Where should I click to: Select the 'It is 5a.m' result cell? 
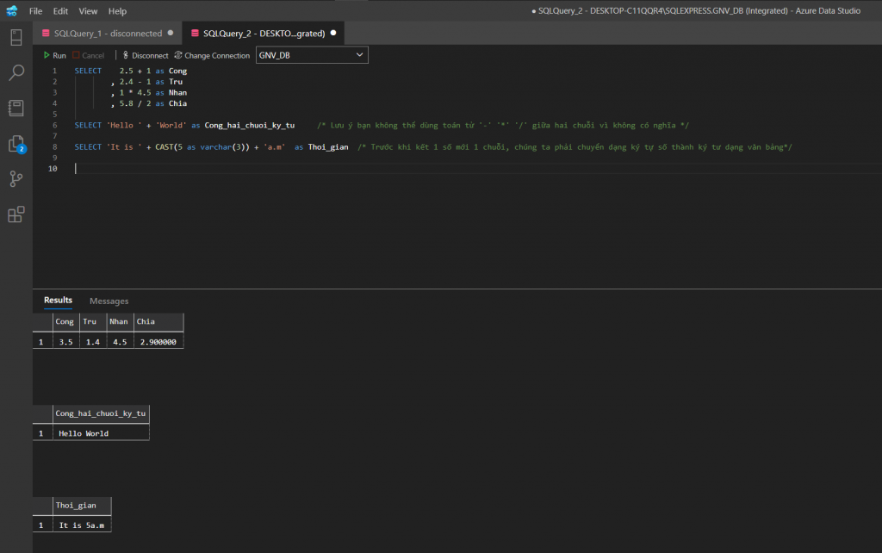click(x=84, y=525)
